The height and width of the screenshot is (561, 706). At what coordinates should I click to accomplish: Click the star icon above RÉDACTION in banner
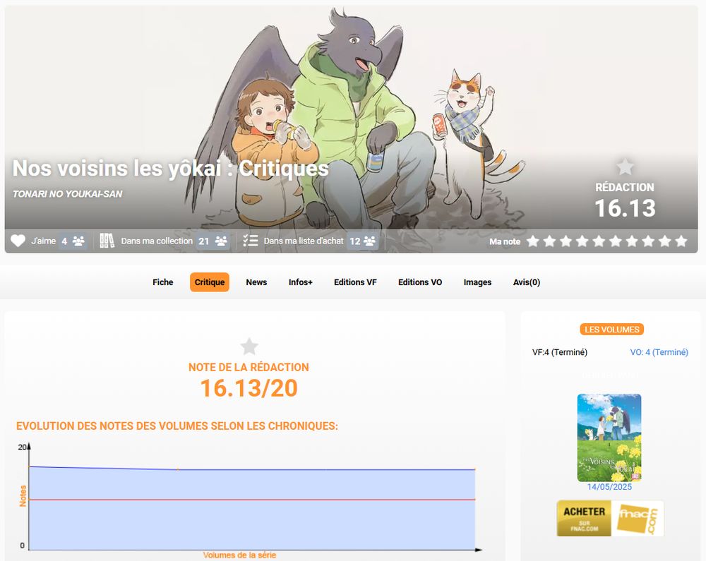pyautogui.click(x=625, y=167)
